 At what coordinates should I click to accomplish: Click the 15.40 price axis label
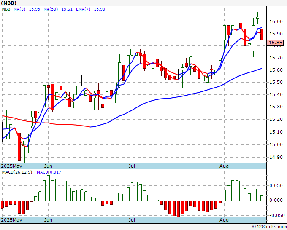click(x=276, y=95)
